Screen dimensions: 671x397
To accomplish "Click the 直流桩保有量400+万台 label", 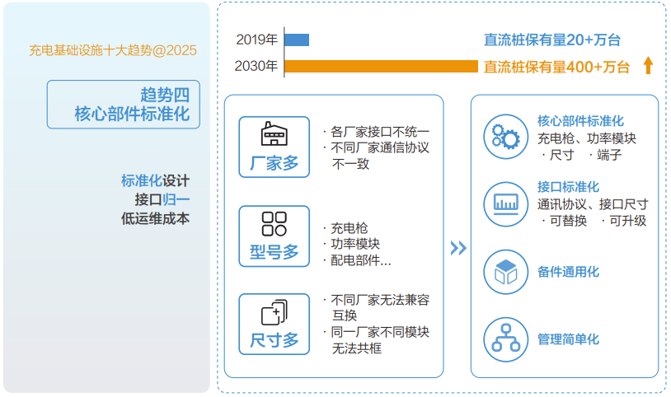I will point(556,67).
